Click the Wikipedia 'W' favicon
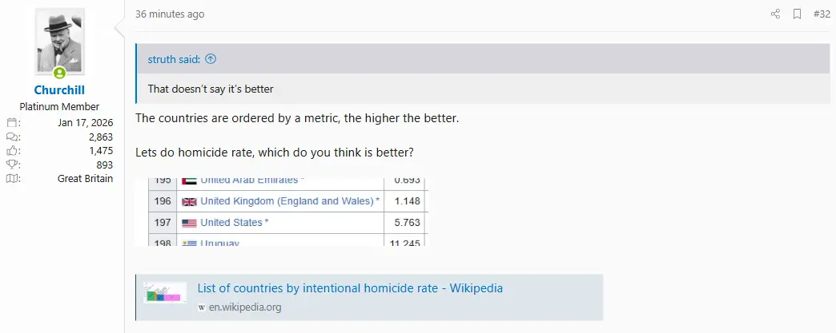This screenshot has height=333, width=836. (203, 307)
